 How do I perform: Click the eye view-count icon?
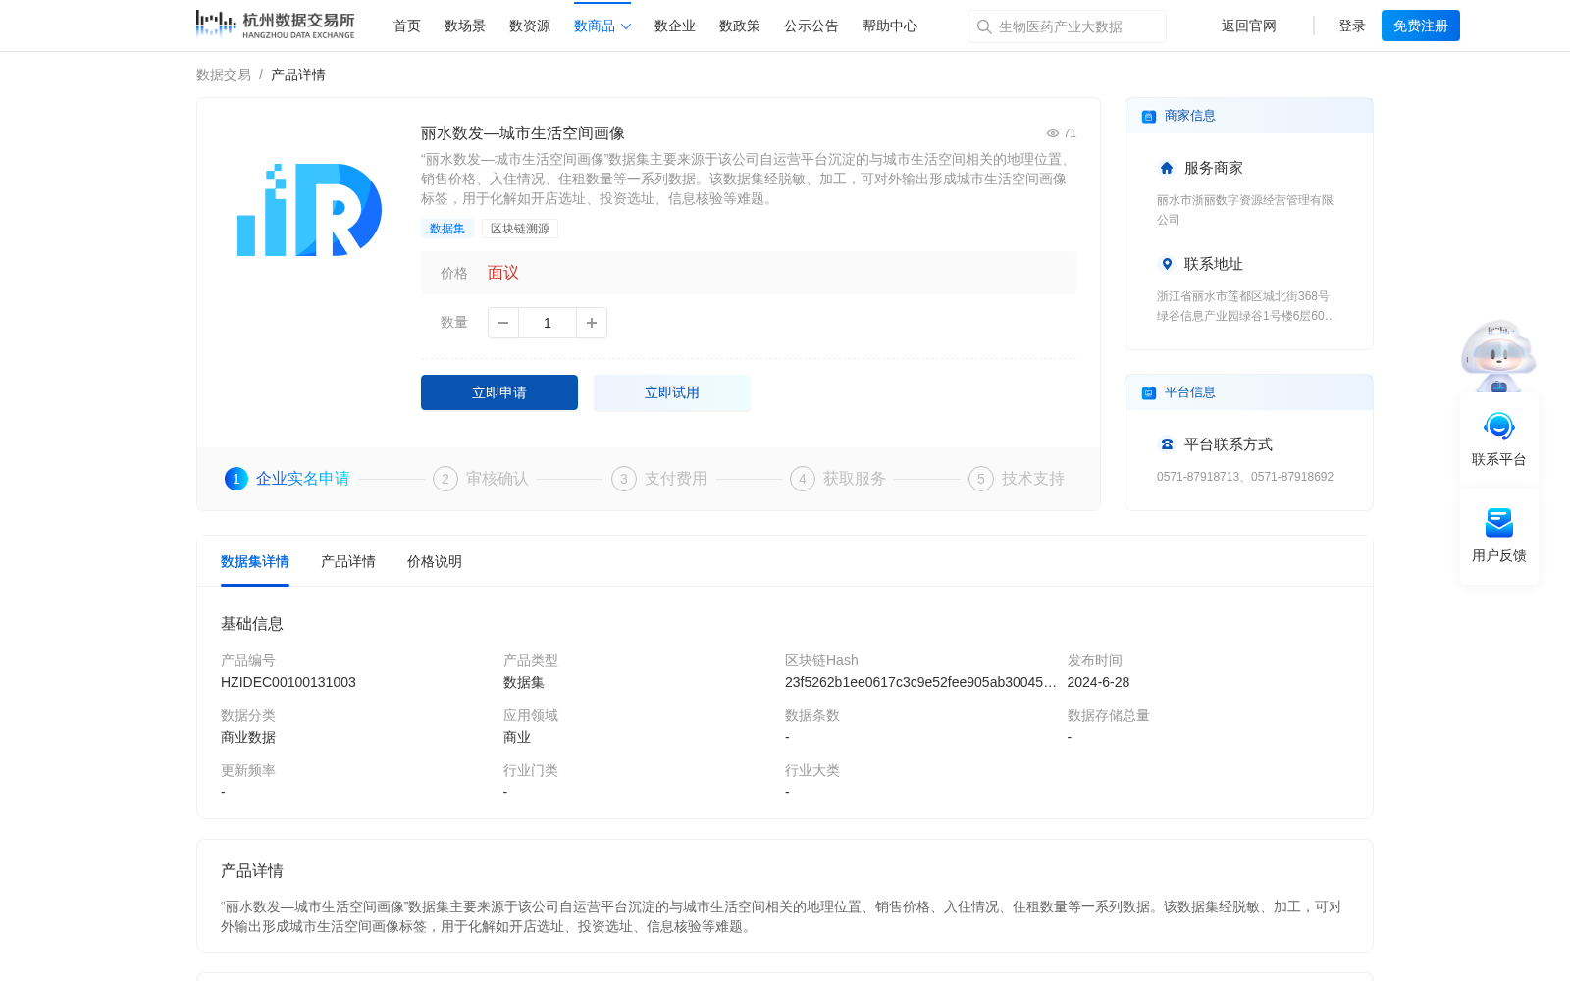(1053, 133)
